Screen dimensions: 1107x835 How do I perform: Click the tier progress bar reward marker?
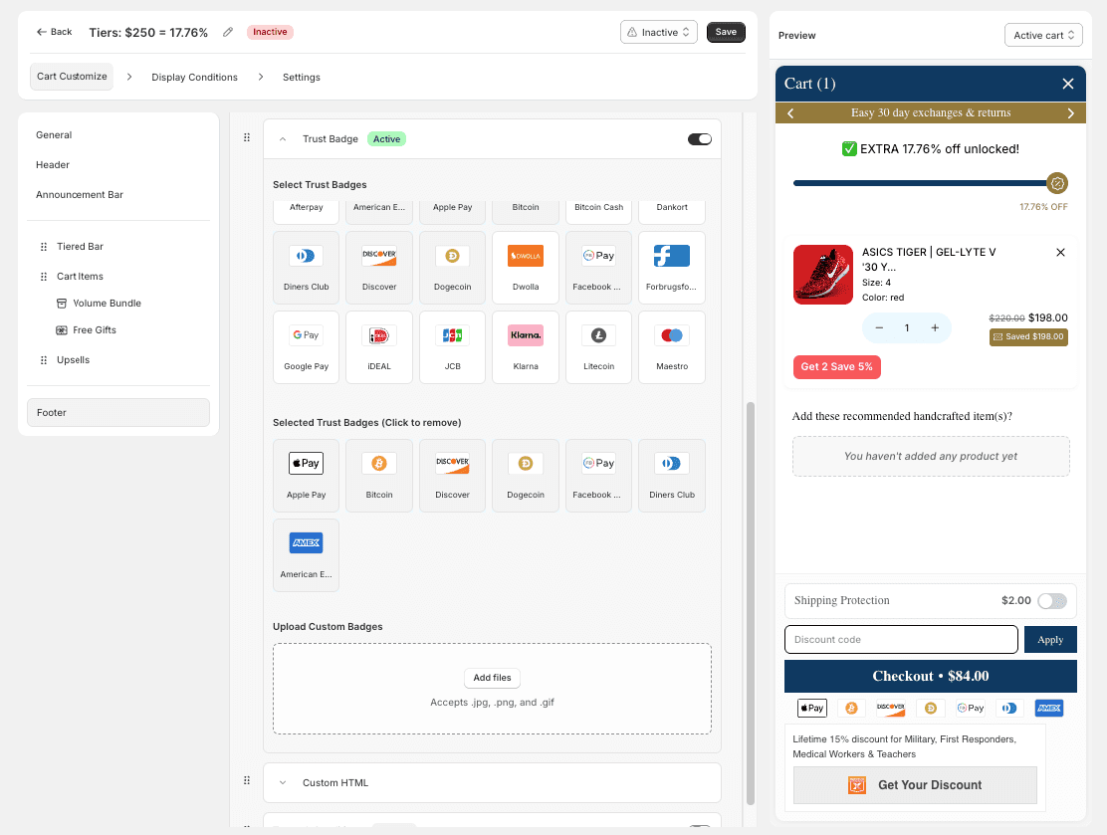click(1057, 183)
